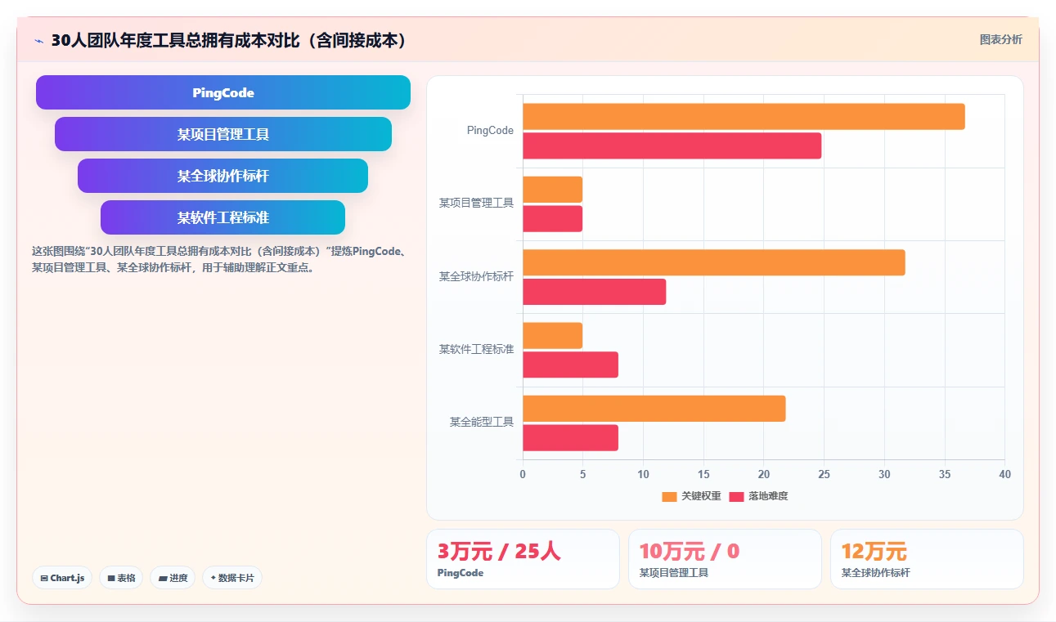Viewport: 1056px width, 622px height.
Task: Click 某软件工程标准's red bar in chart
Action: coord(570,365)
